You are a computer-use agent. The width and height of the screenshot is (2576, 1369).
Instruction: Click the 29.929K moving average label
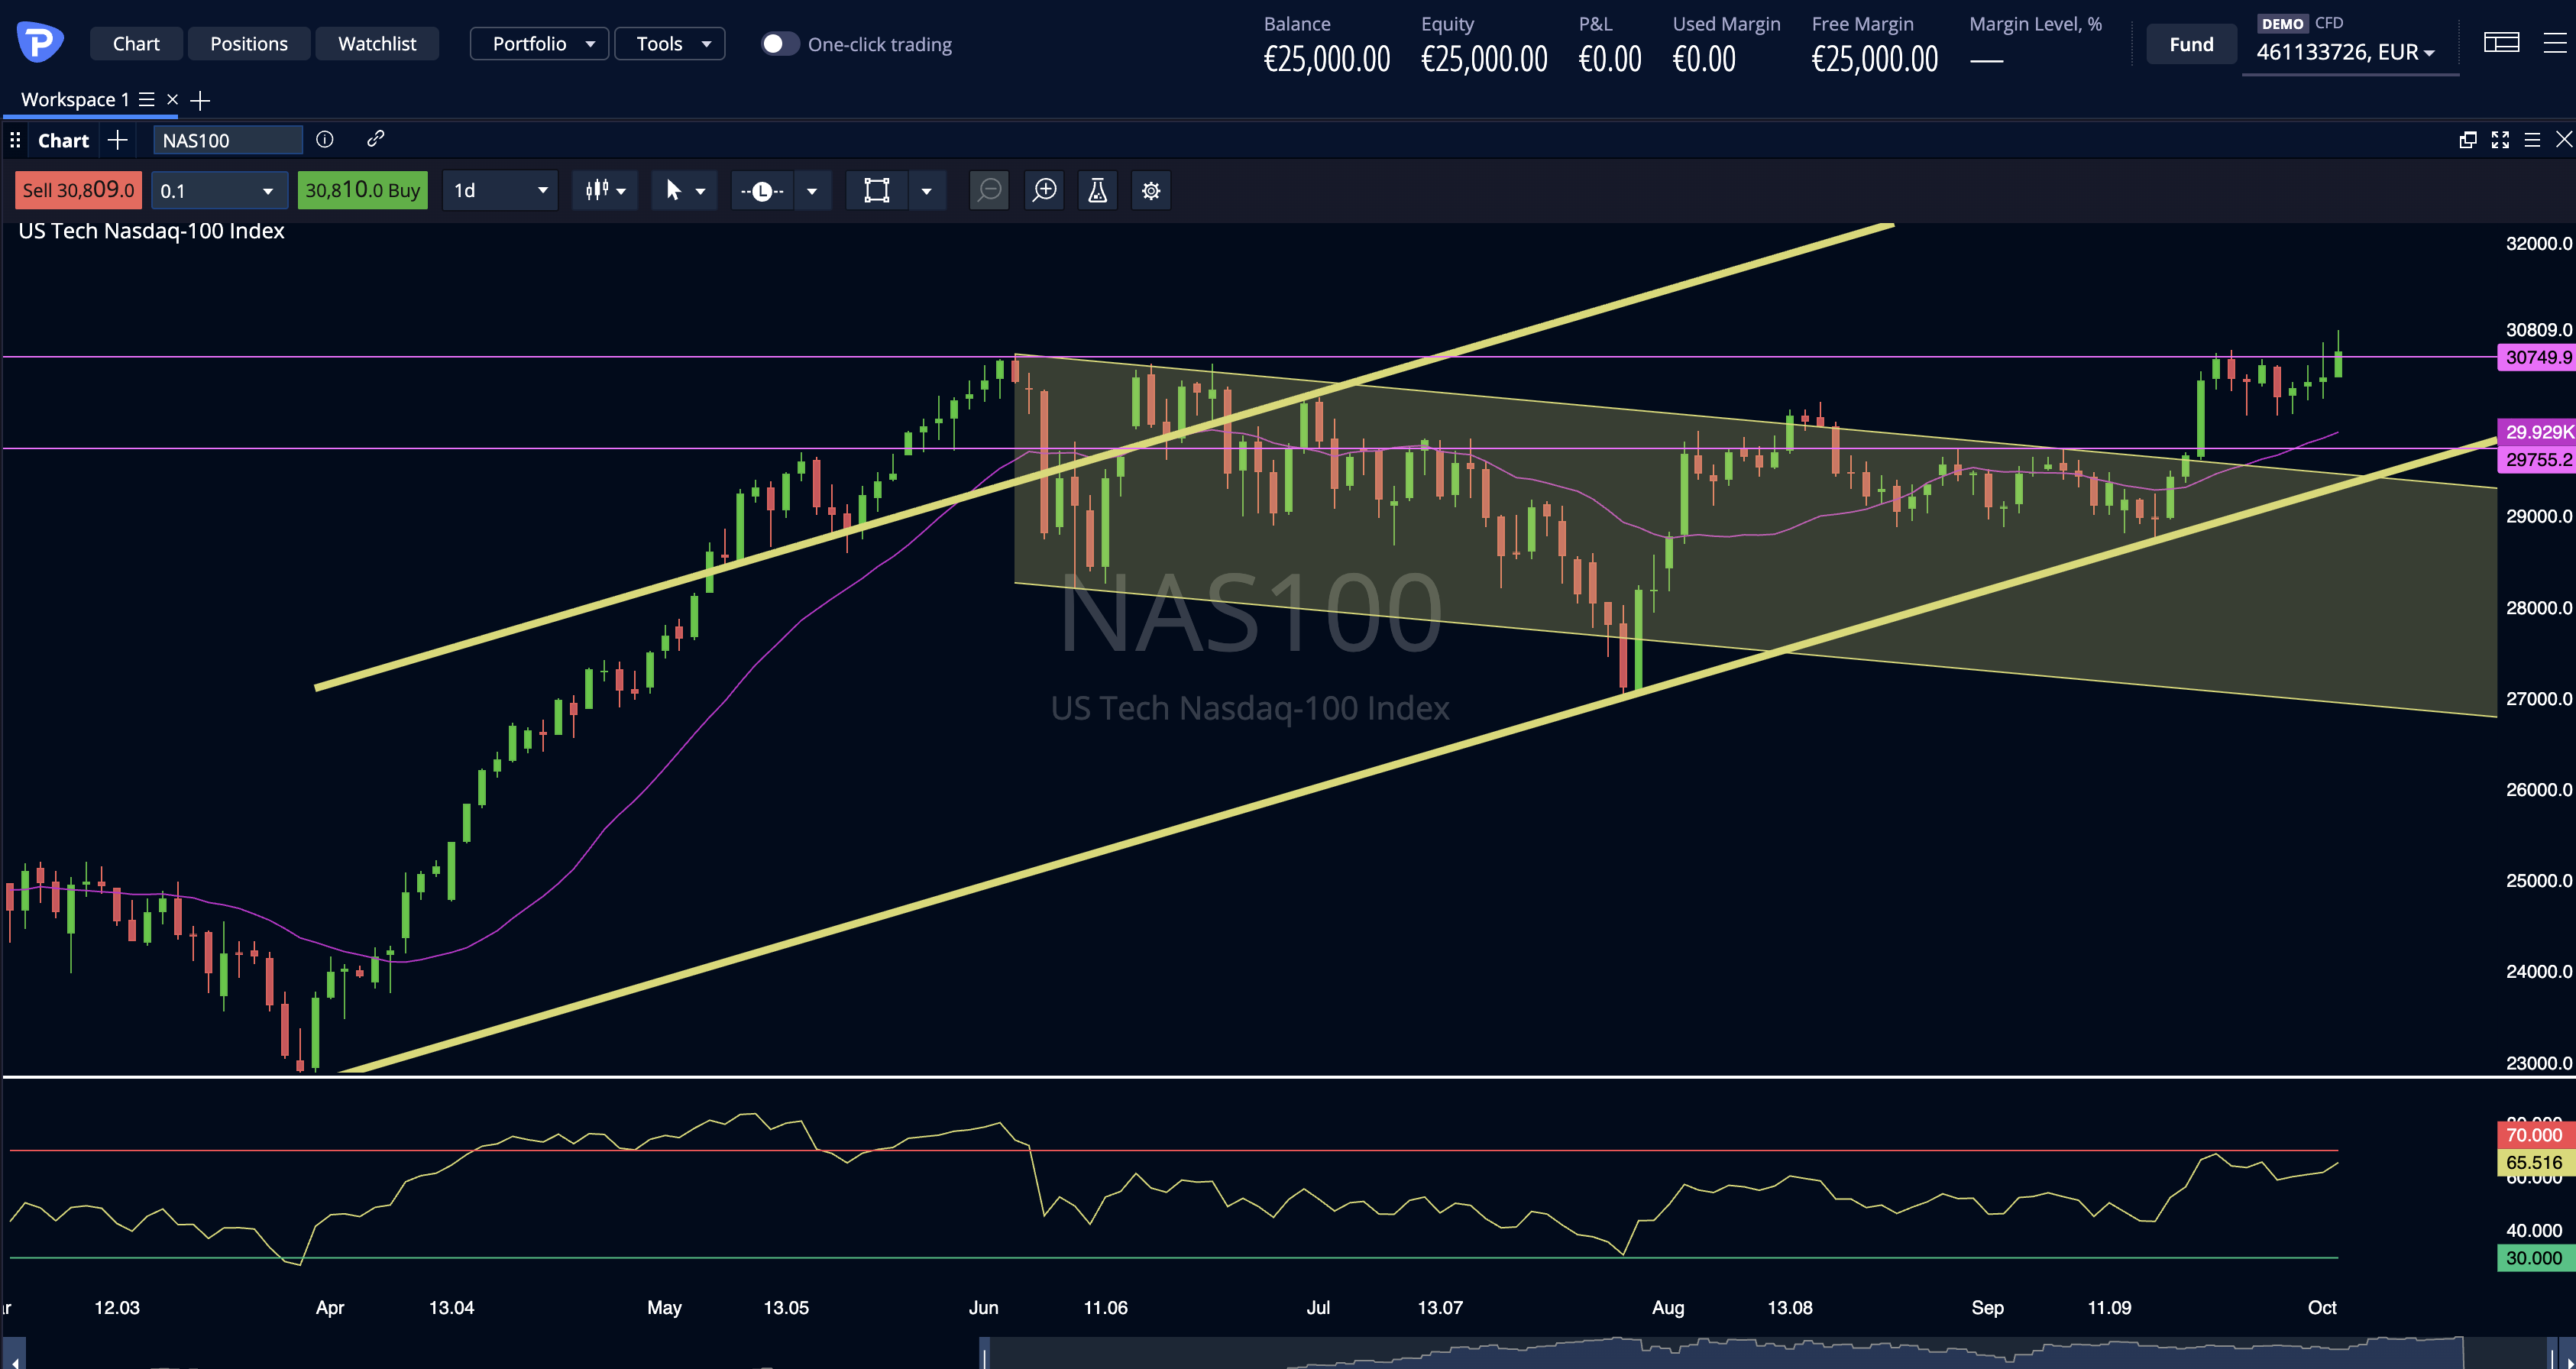[2536, 432]
